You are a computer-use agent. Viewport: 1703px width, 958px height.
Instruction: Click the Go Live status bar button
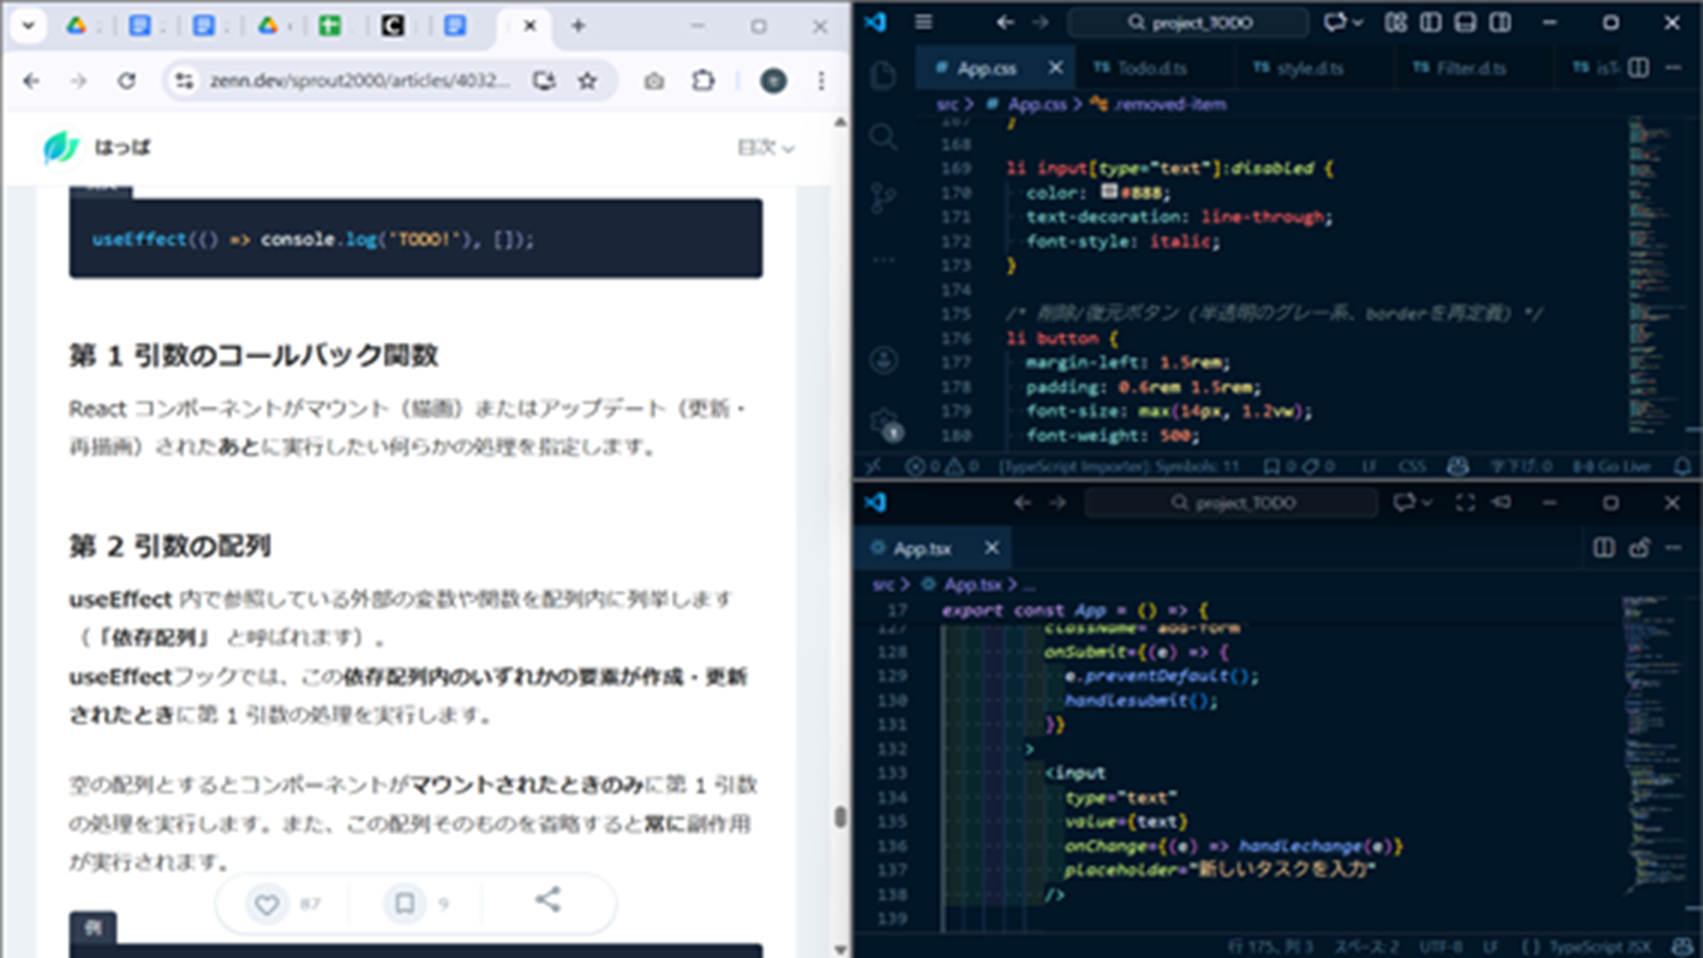[x=1611, y=467]
